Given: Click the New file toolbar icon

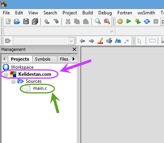Looking at the screenshot, I should 8,21.
